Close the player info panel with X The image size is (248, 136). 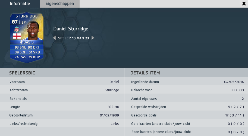(x=244, y=4)
